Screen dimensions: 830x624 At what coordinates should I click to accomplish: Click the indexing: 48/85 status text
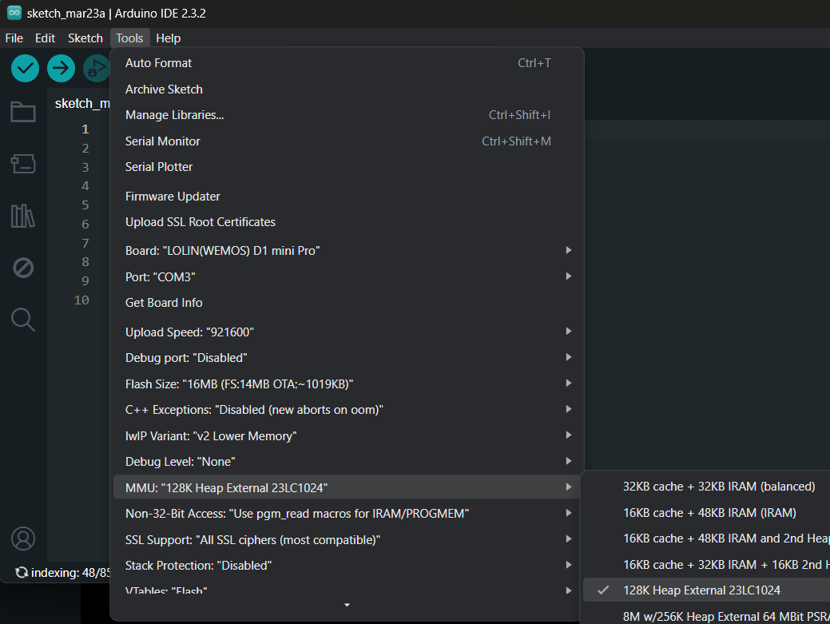point(70,573)
